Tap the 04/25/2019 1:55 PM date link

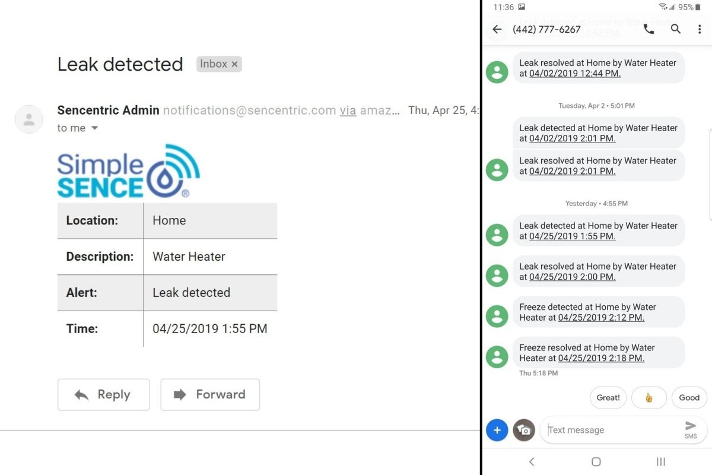[x=573, y=236]
